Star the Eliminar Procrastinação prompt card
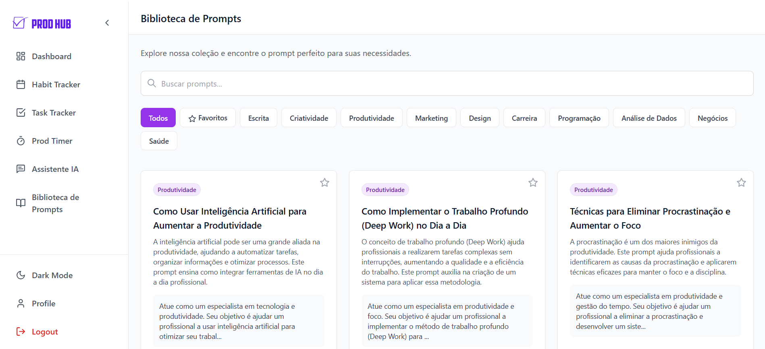765x349 pixels. click(x=741, y=183)
